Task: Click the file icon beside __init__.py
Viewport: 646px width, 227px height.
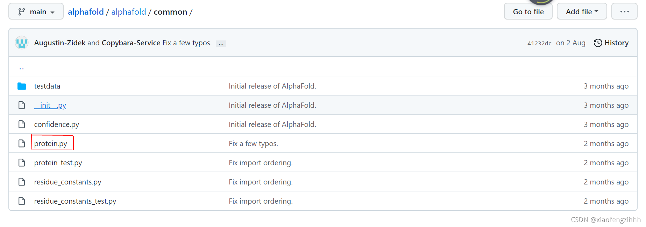Action: point(22,105)
